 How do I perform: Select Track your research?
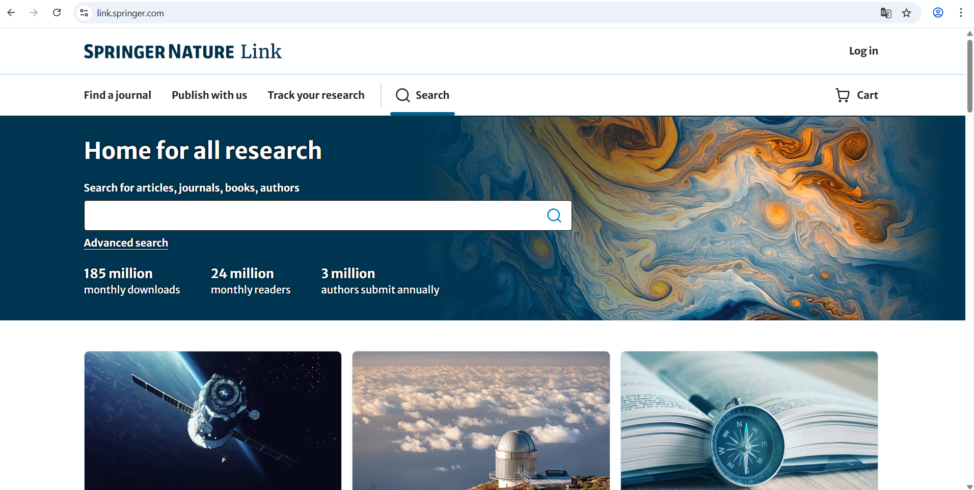(316, 95)
